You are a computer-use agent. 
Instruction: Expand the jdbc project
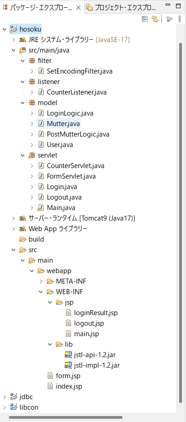(4, 397)
